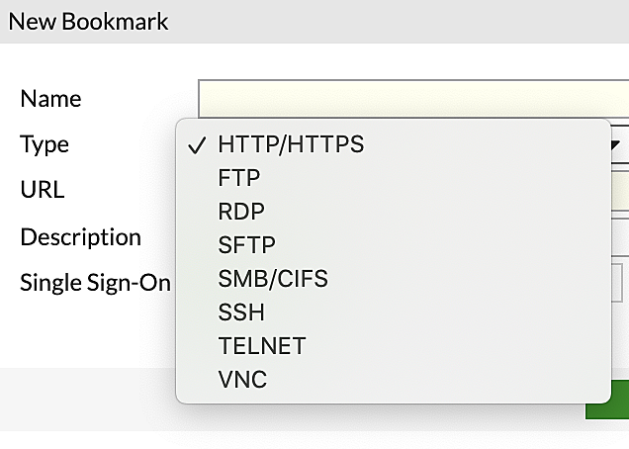
Task: Click the Single Sign-On label
Action: click(x=95, y=283)
